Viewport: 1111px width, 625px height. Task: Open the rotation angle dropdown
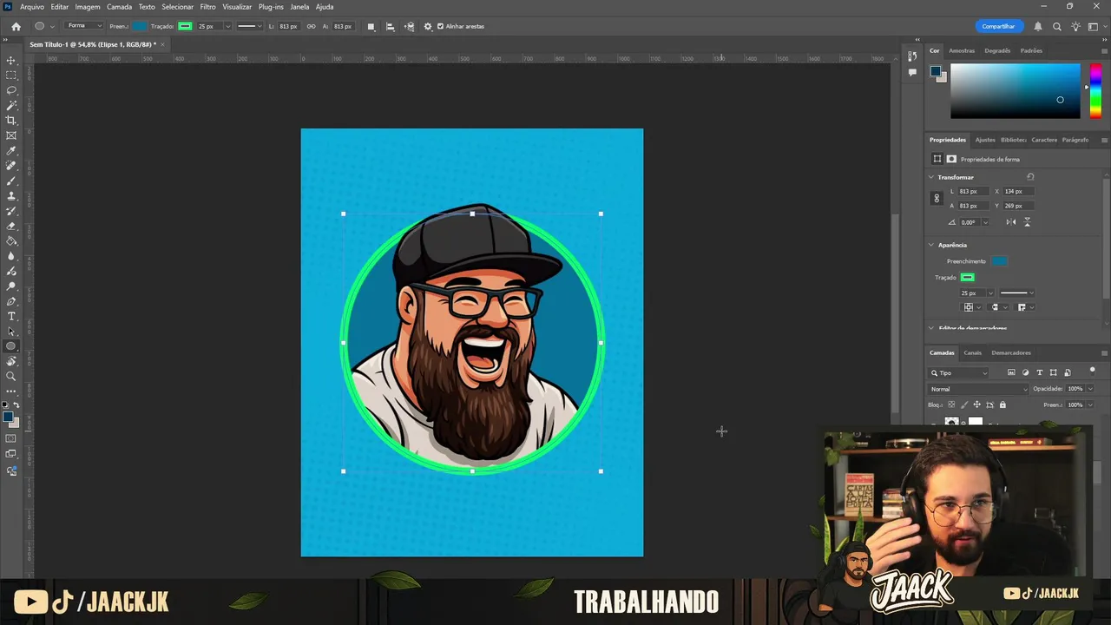(985, 222)
